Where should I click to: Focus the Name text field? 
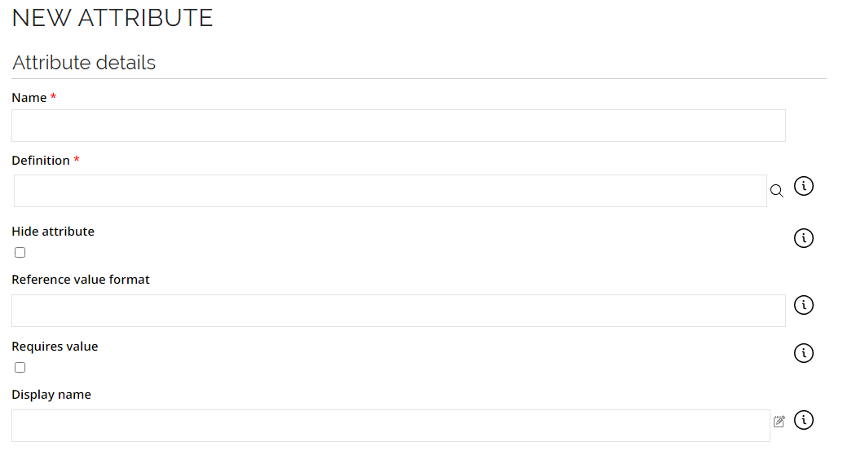[399, 126]
